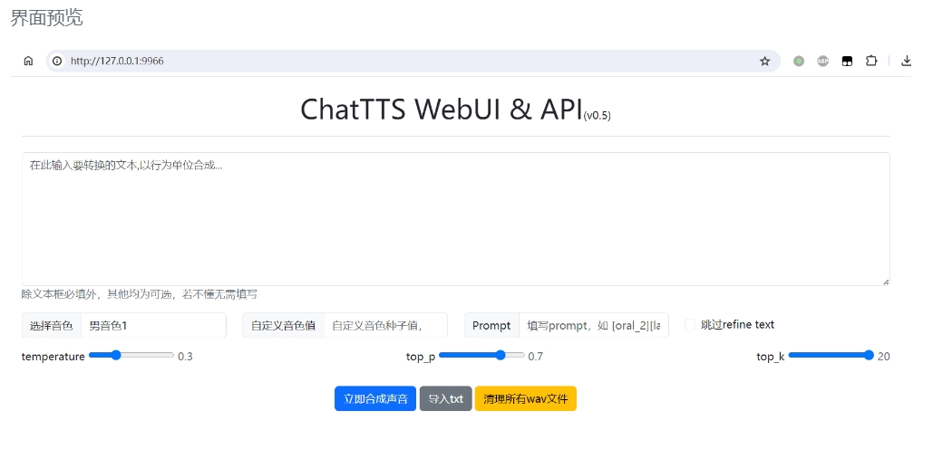Viewport: 933px width, 459px height.
Task: Open the ABP Adblock extension icon
Action: pyautogui.click(x=823, y=62)
